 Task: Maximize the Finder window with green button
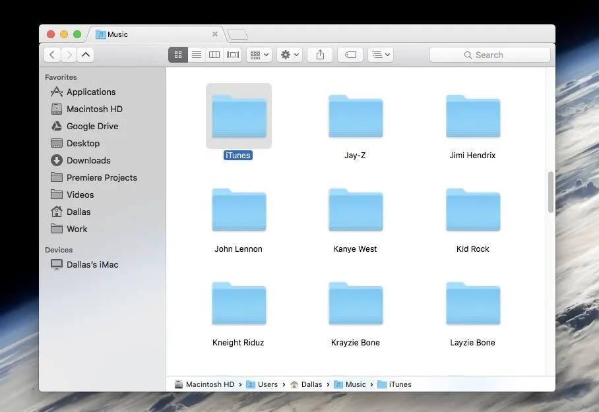[77, 34]
